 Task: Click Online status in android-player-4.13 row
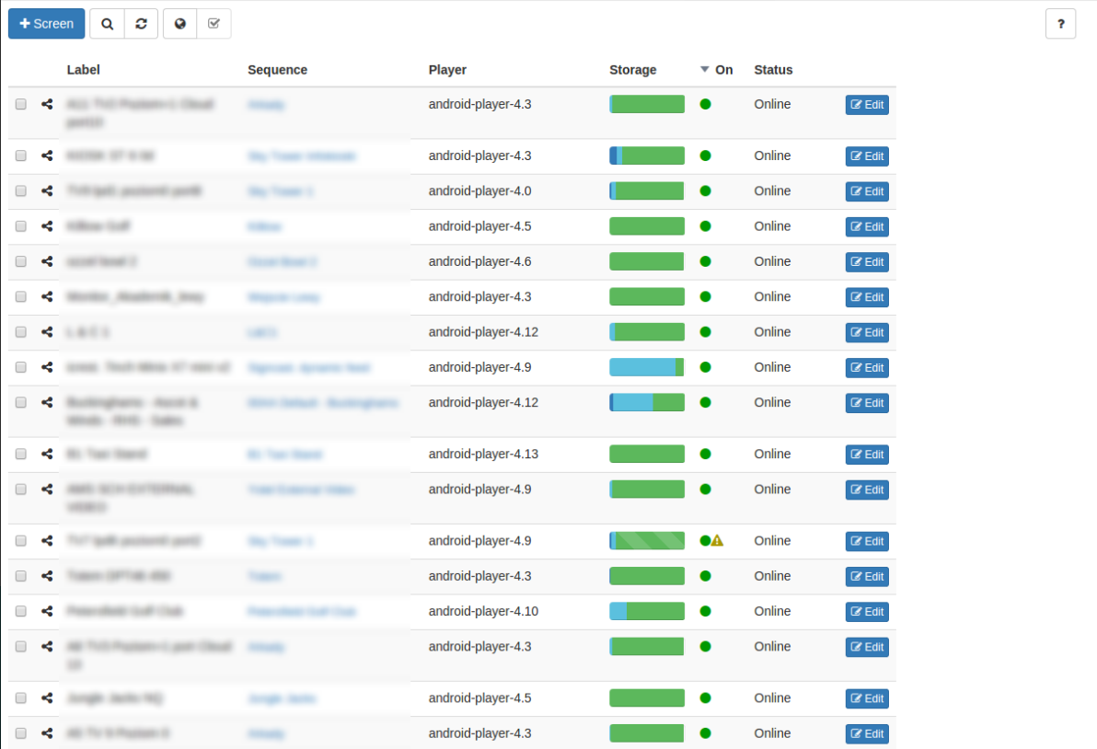(x=772, y=455)
